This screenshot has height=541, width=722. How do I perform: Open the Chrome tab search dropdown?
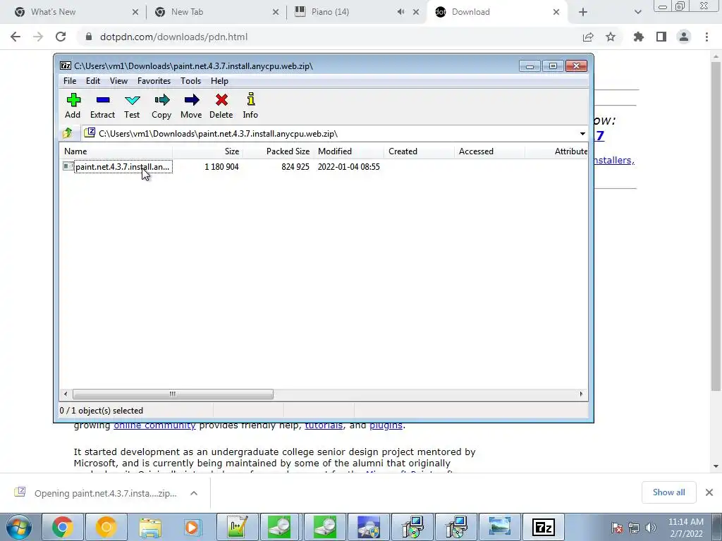point(637,12)
